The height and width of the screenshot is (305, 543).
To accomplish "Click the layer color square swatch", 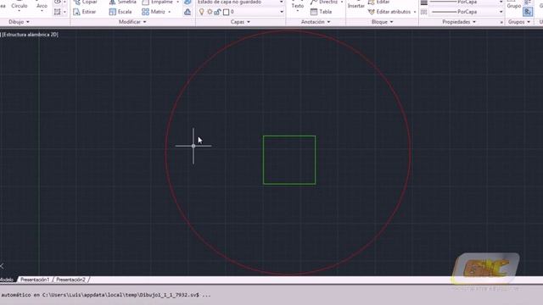I will click(227, 12).
